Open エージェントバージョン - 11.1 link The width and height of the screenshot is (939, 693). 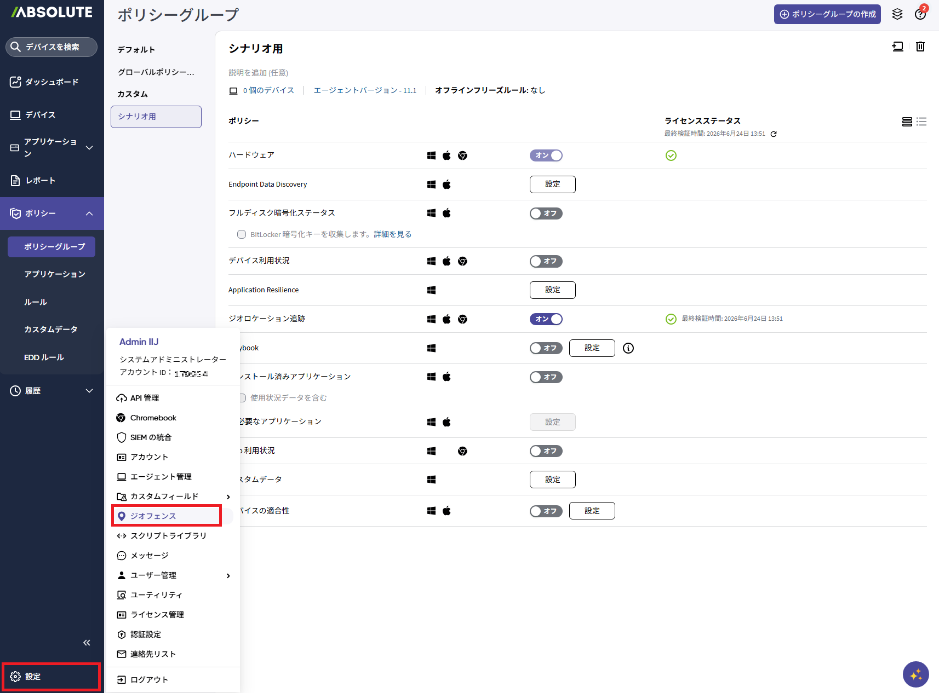click(x=365, y=90)
